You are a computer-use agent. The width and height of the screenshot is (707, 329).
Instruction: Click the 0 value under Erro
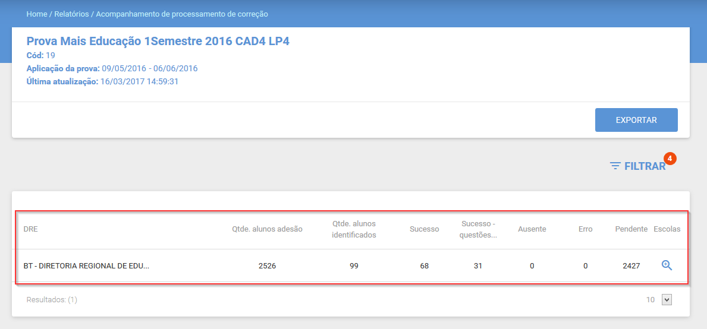click(585, 266)
